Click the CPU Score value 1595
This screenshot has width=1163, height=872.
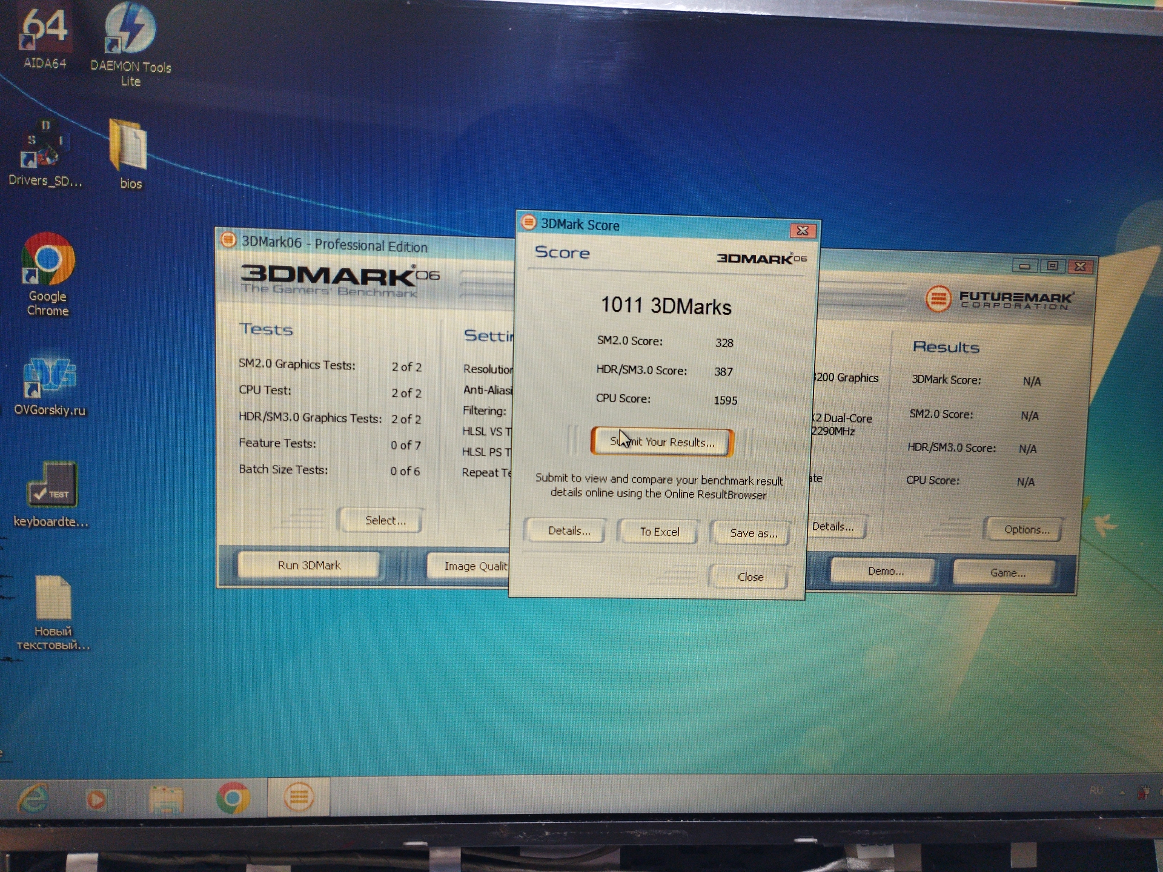coord(725,400)
